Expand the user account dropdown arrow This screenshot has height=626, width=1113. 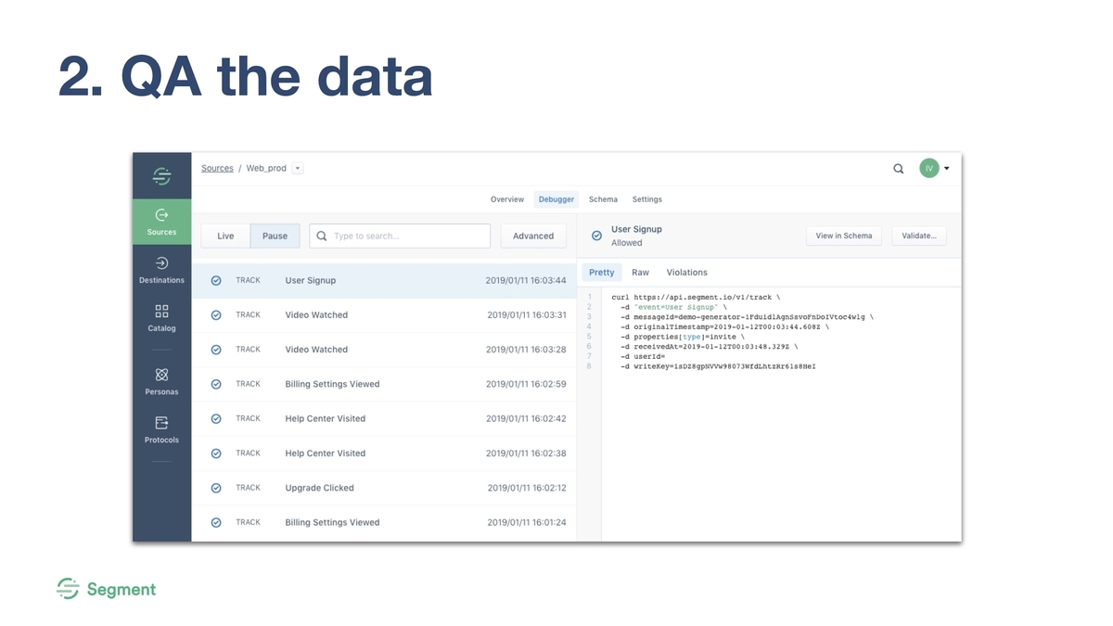[x=946, y=169]
